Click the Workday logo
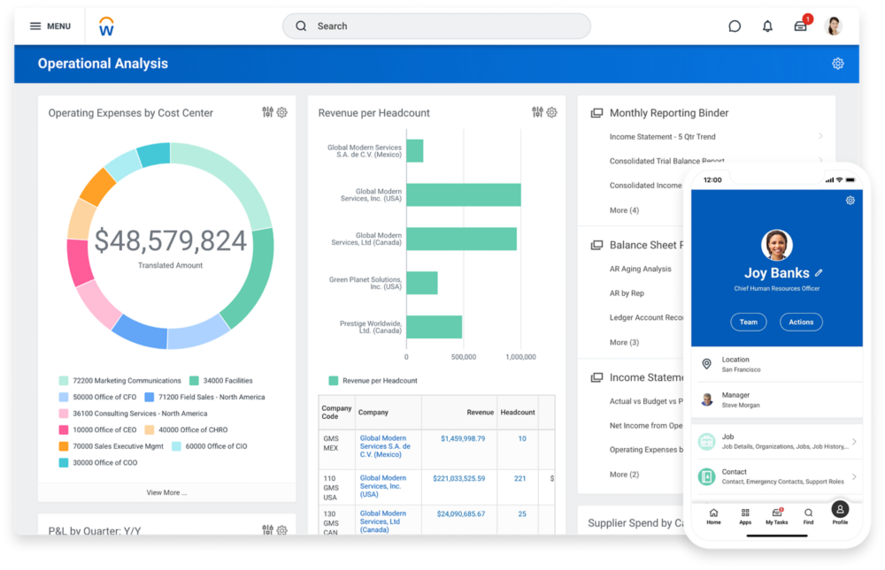The height and width of the screenshot is (570, 885). [106, 26]
